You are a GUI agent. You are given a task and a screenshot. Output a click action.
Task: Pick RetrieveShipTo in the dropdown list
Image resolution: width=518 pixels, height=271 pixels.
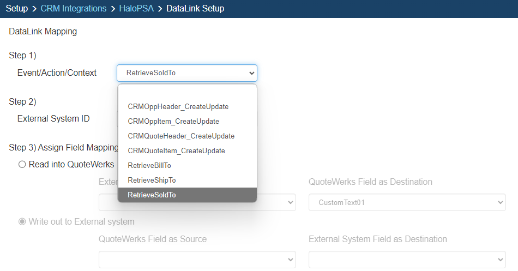(x=188, y=180)
